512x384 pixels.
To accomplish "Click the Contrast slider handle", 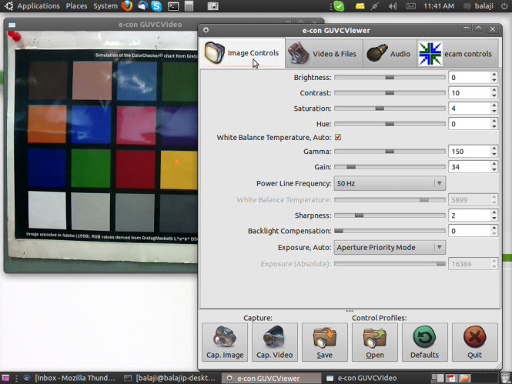I will coord(390,93).
